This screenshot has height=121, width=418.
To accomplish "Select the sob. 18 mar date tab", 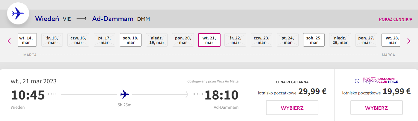I will coord(130,40).
